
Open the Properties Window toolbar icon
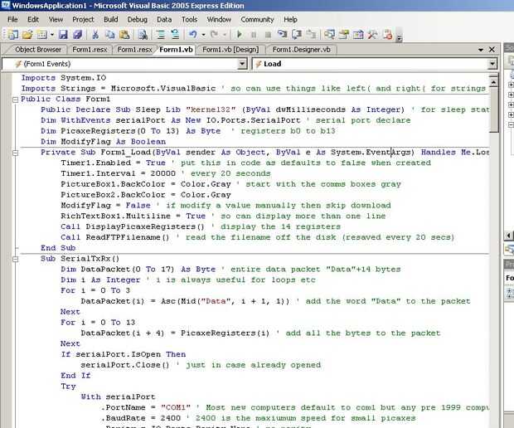tap(344, 34)
